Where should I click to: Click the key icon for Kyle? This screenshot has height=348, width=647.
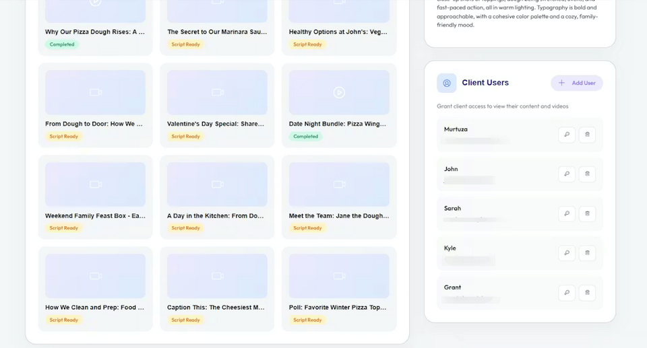(567, 252)
